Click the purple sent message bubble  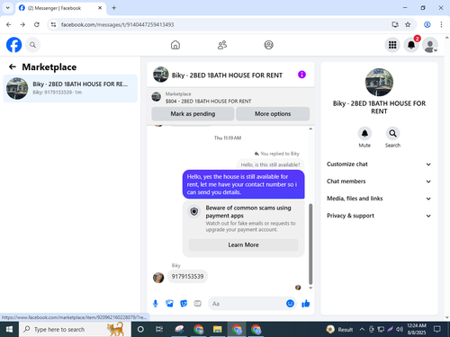(x=243, y=184)
